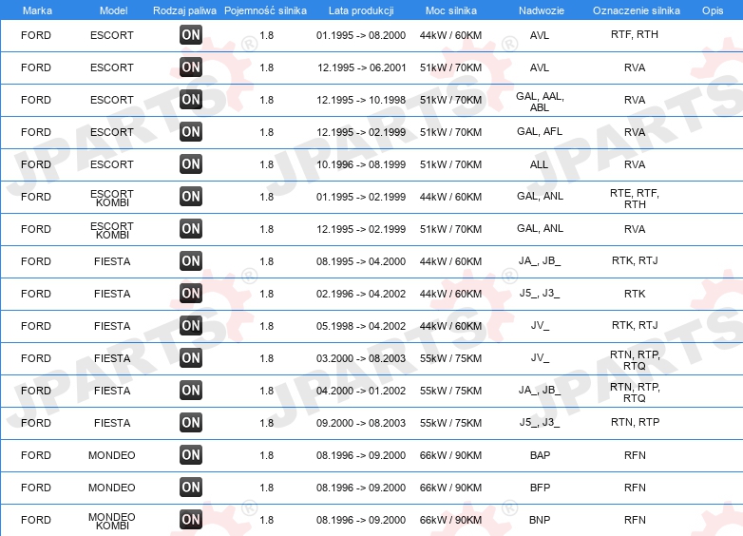Click the engine code cell 'RTE, RTF, RTH'
743x536 pixels.
click(635, 199)
